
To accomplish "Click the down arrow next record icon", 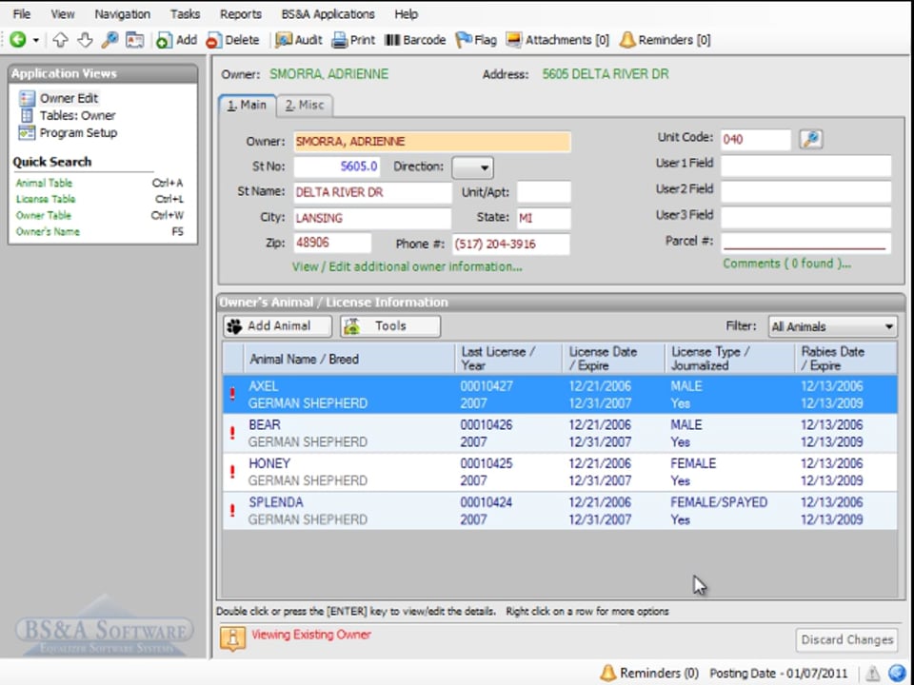I will [85, 40].
